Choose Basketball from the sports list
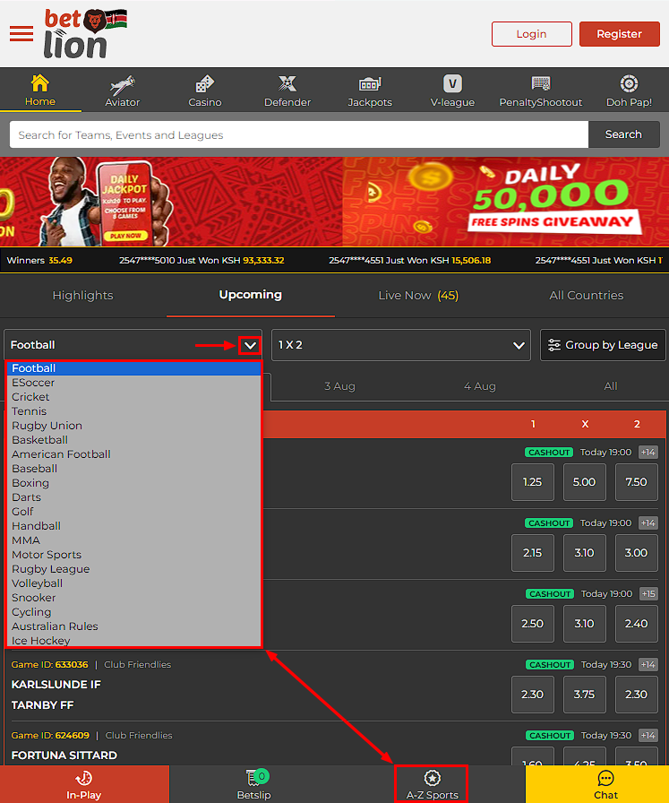 pyautogui.click(x=39, y=440)
